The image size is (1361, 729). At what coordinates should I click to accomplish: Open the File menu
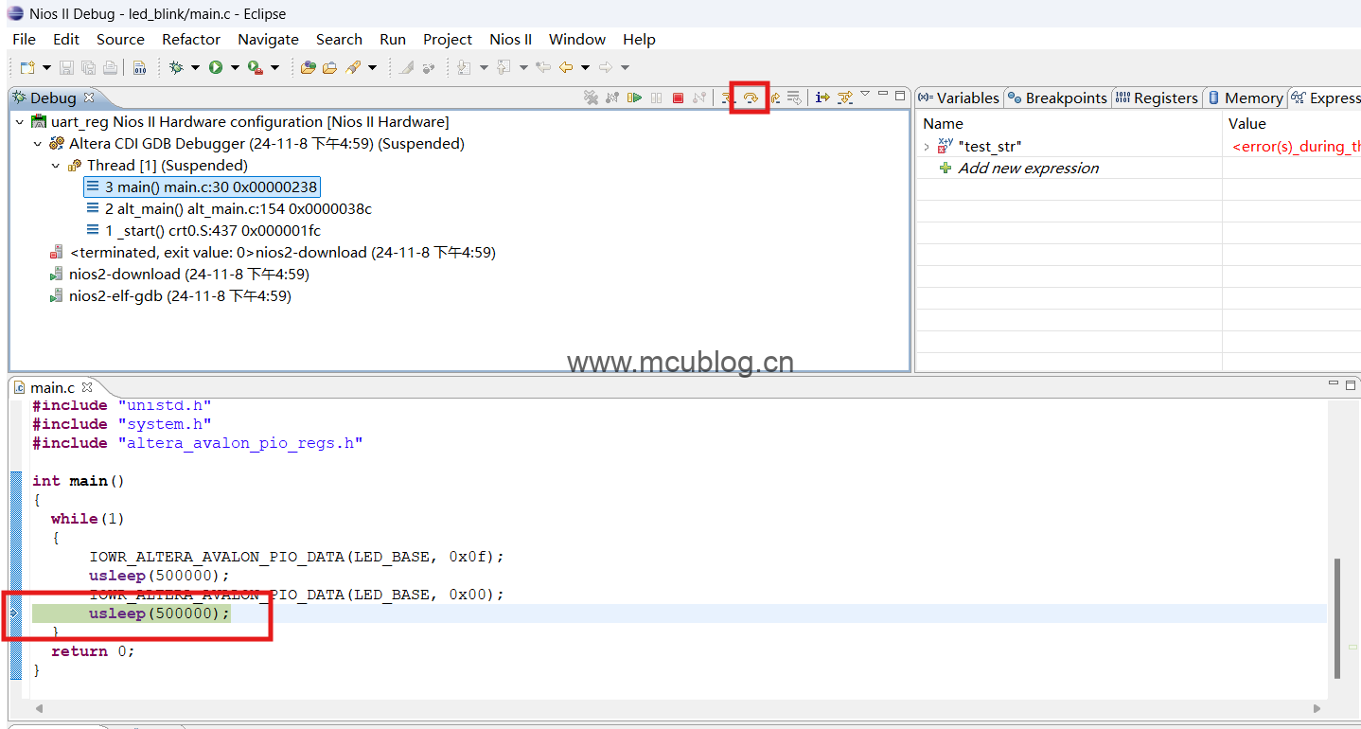coord(24,39)
